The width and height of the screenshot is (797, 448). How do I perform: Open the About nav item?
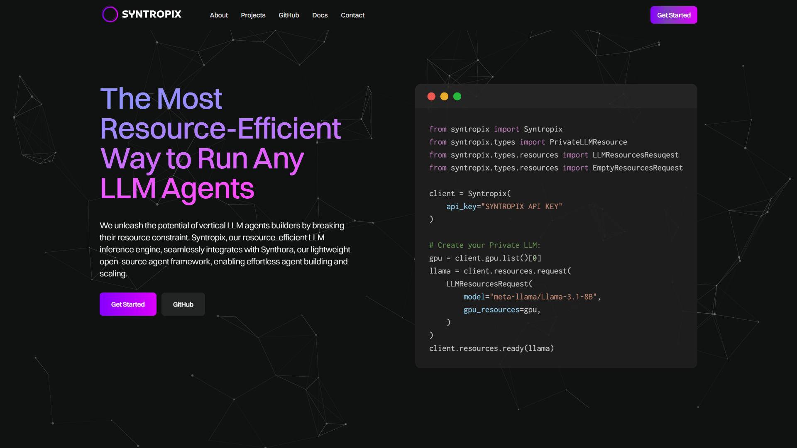(219, 15)
